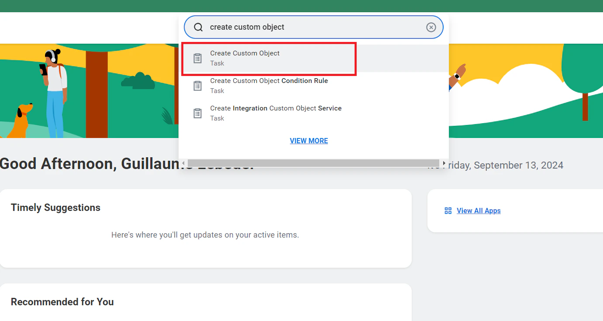The width and height of the screenshot is (603, 321).
Task: Click the clipboard icon beside Create Custom Object
Action: tap(197, 58)
